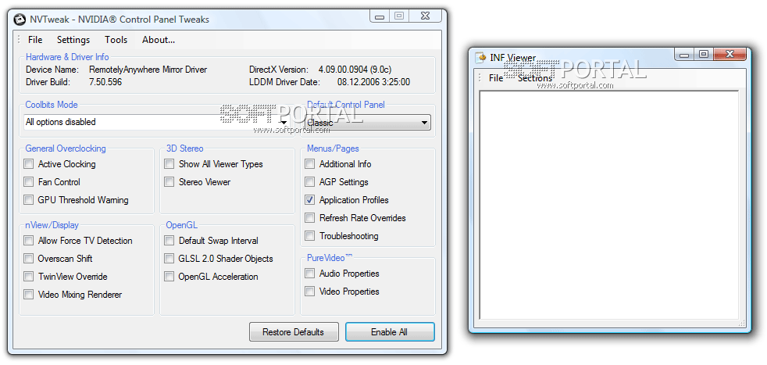Click LDDM driver date 08.12.2006 3:25:00
This screenshot has width=767, height=365.
coord(373,82)
